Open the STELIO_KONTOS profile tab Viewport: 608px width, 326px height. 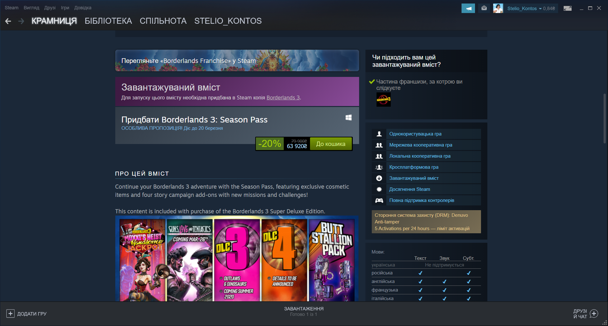228,21
